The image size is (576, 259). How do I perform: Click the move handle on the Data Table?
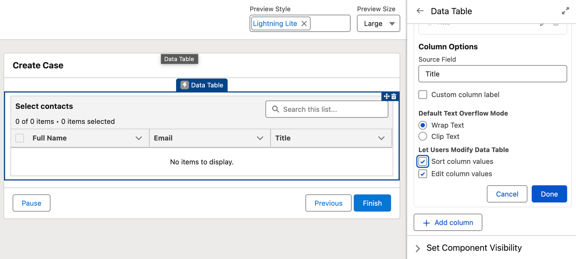coord(386,96)
